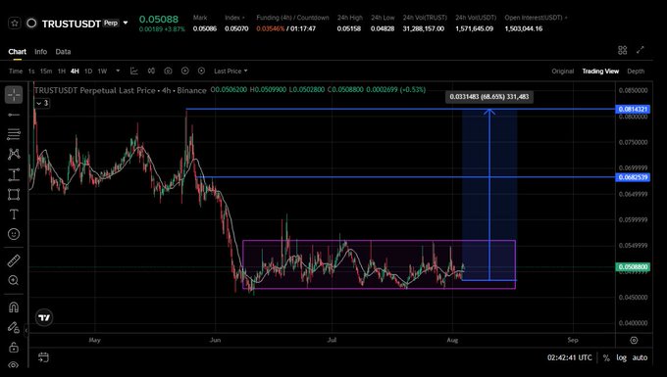Open the emoji icons tool
Image resolution: width=667 pixels, height=377 pixels.
14,234
